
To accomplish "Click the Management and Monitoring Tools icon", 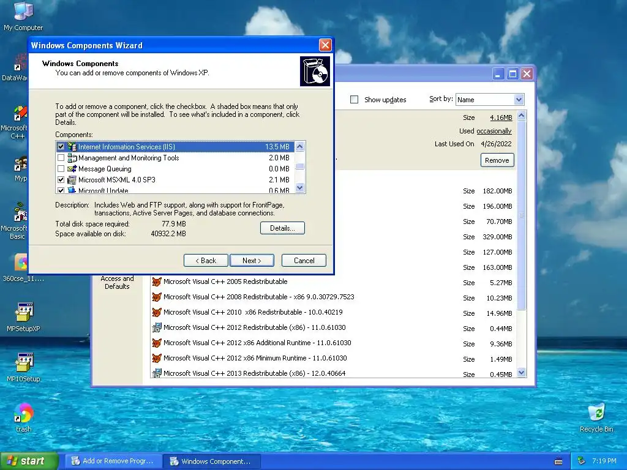I will pos(72,157).
